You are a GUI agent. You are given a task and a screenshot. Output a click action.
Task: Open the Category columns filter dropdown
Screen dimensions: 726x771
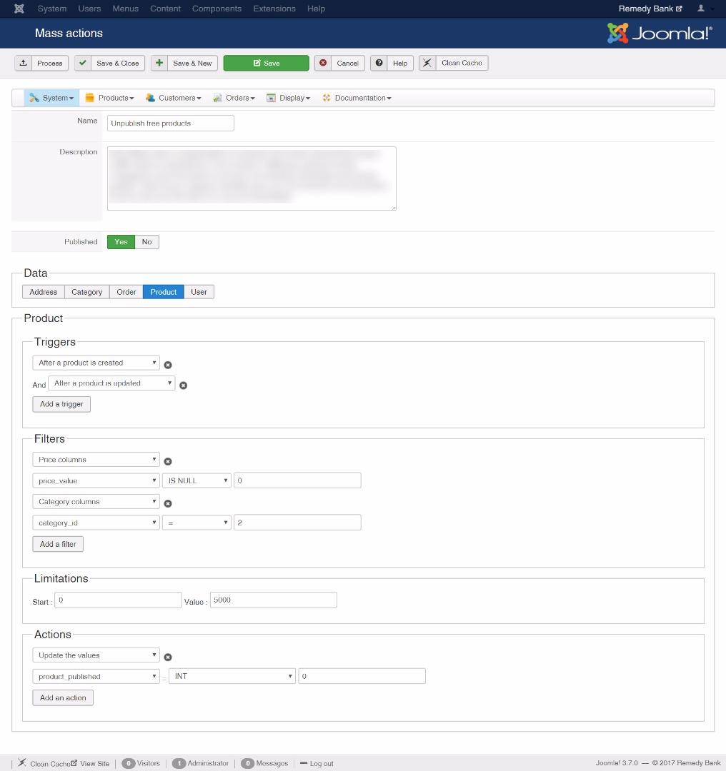(96, 502)
